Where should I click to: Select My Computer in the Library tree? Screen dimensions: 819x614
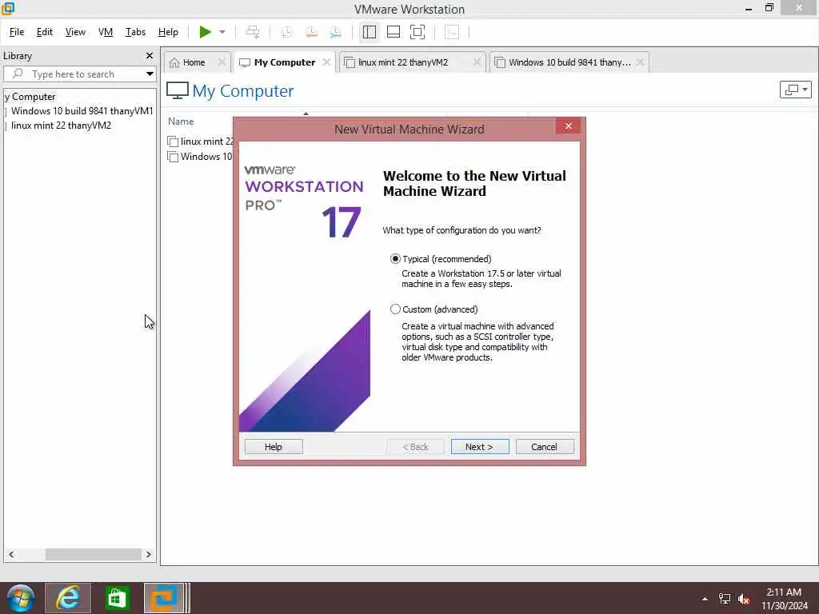click(30, 97)
